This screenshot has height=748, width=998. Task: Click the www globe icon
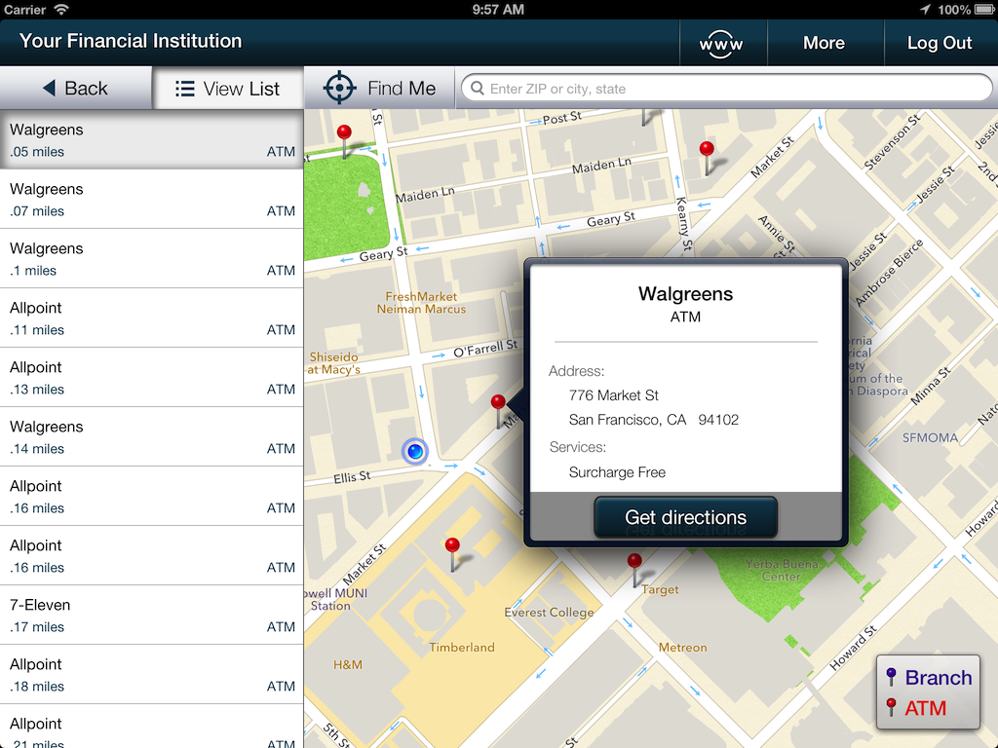pyautogui.click(x=722, y=43)
